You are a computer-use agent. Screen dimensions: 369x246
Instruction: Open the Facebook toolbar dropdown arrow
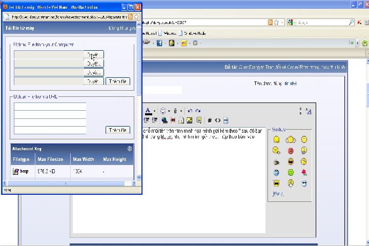tap(166, 44)
